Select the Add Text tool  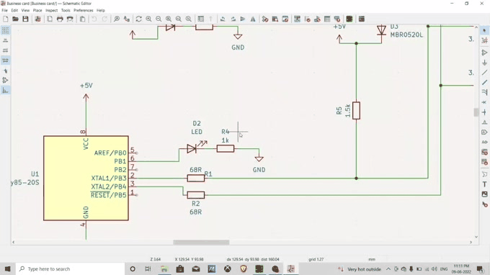coord(484,184)
